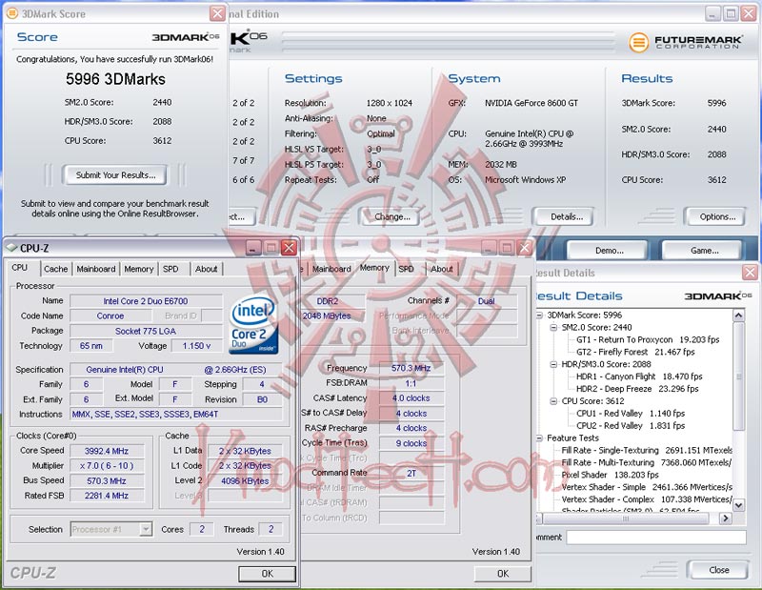Click OK in the front CPU-Z window

267,574
